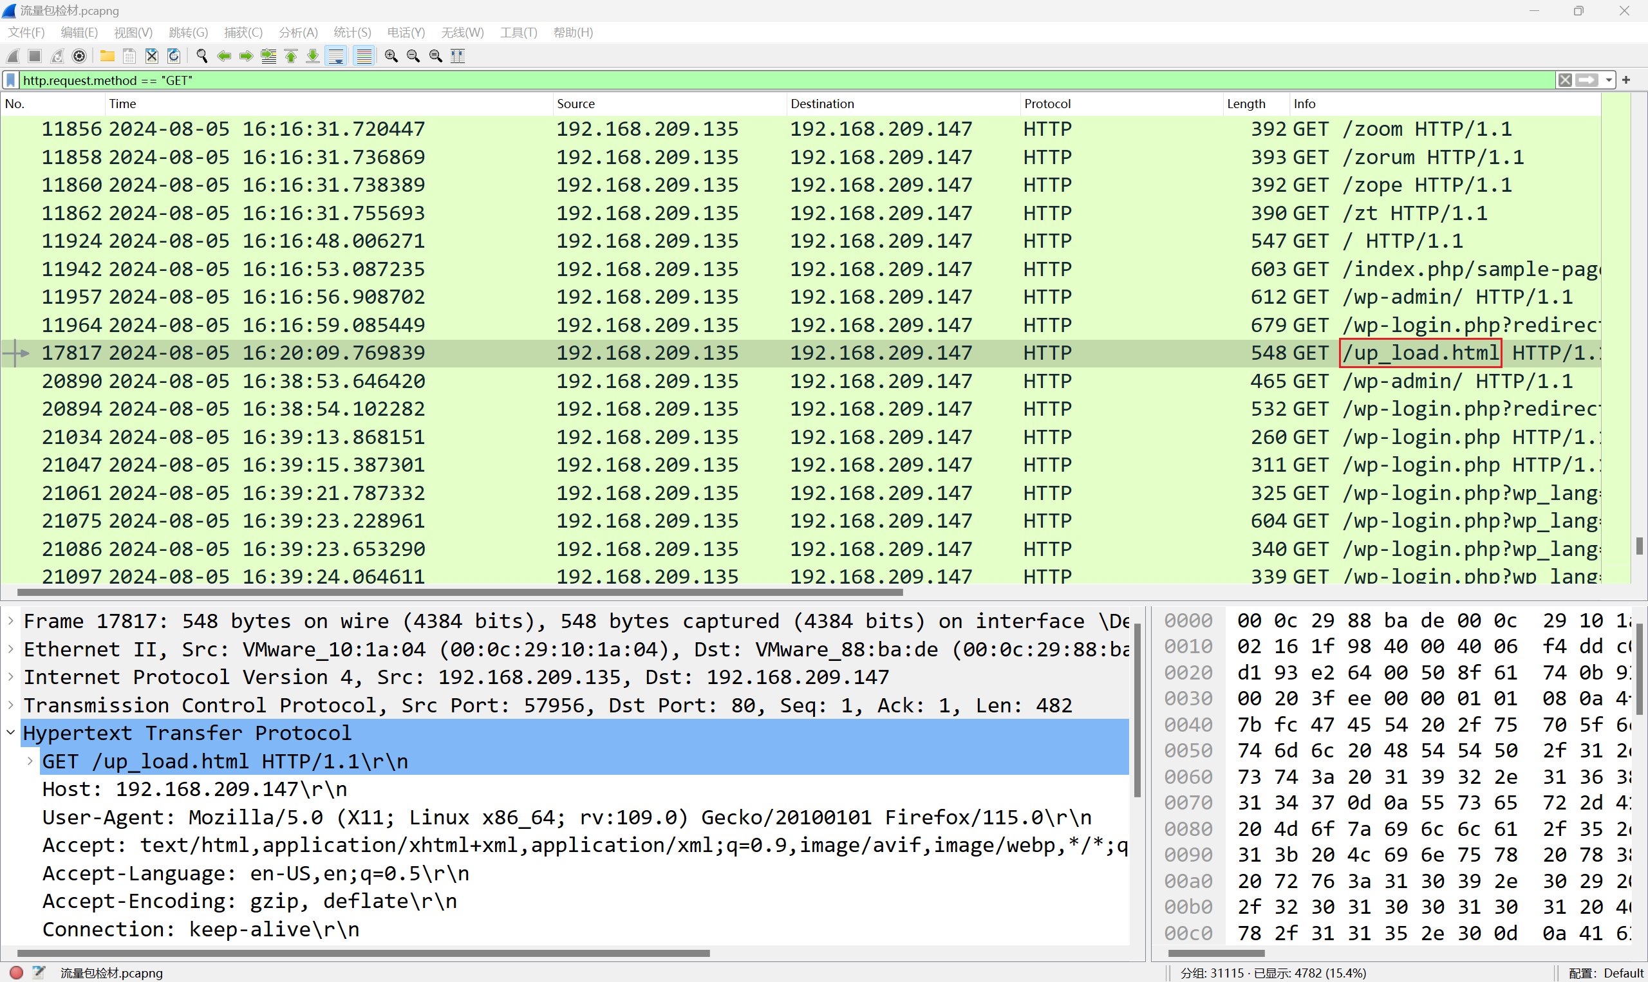
Task: Open a capture file via folder icon
Action: click(108, 56)
